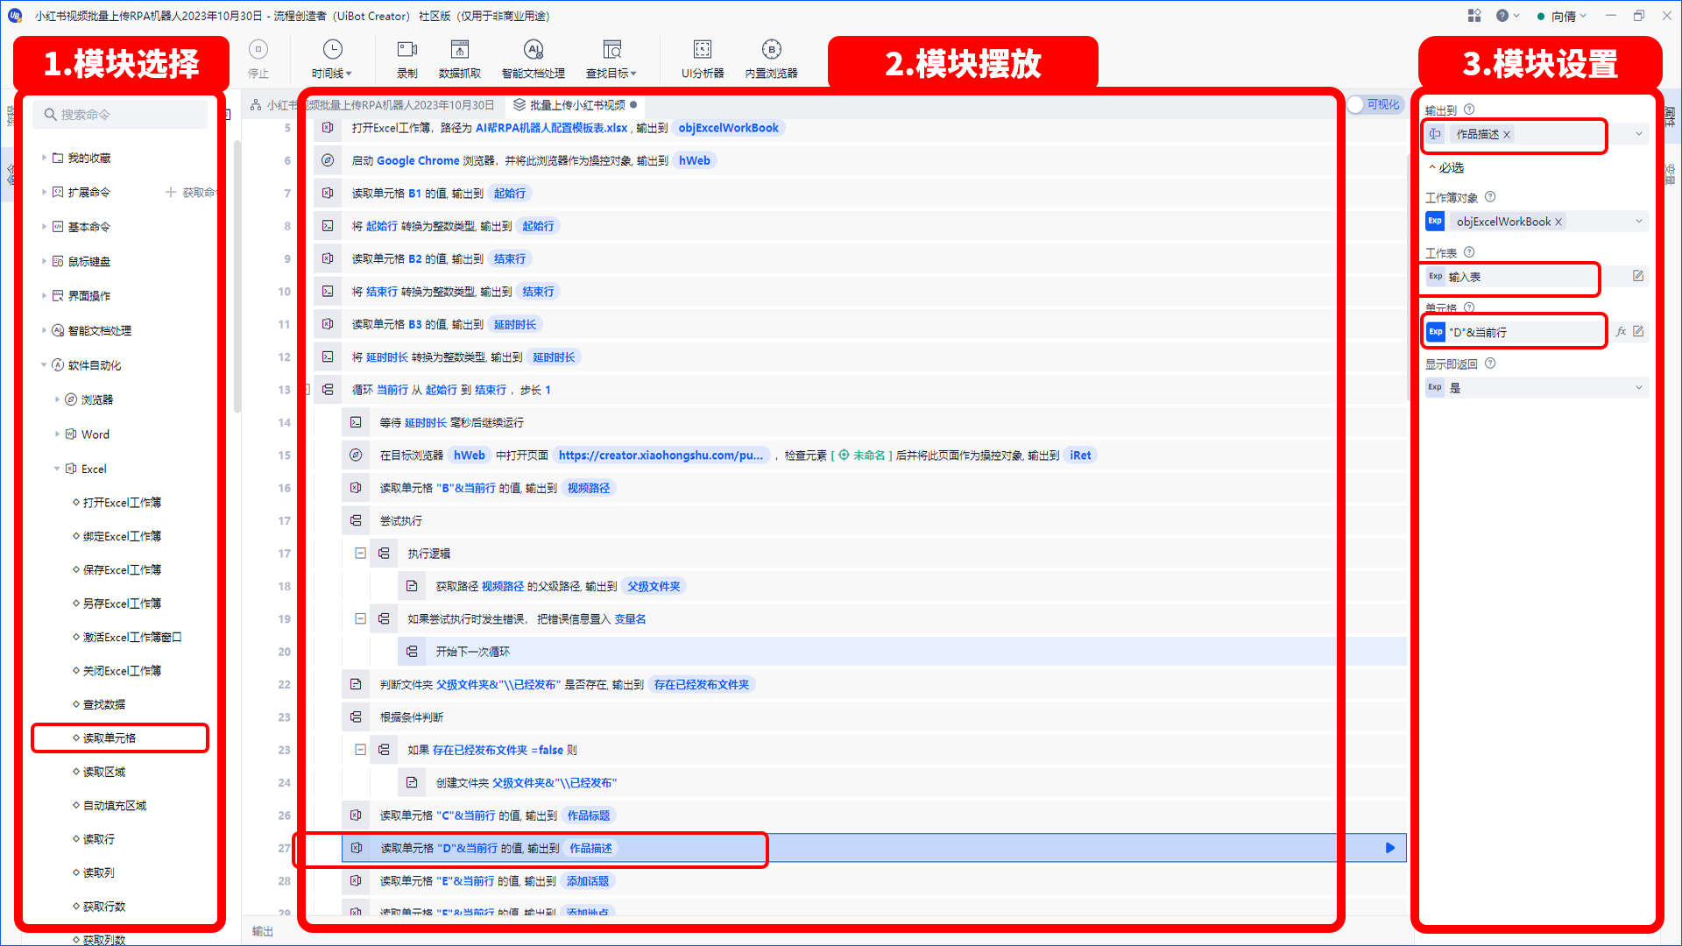
Task: Select 保存Excel工作簿 command
Action: click(x=122, y=570)
